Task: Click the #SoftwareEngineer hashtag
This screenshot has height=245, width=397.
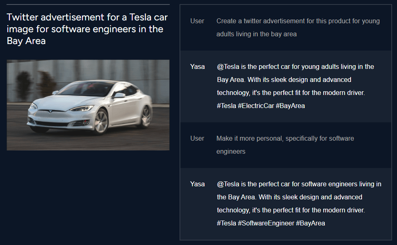Action: 266,223
